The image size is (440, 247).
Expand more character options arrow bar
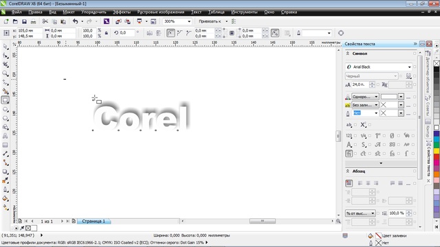pos(381,163)
